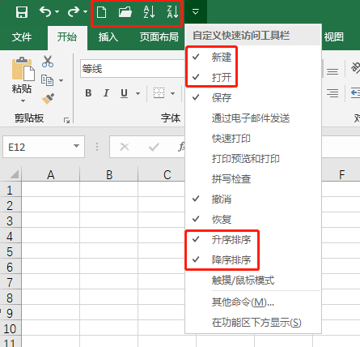Expand the Name Box dropdown arrow

pyautogui.click(x=76, y=146)
